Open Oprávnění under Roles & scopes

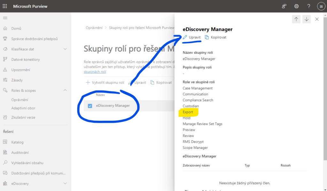click(x=19, y=100)
